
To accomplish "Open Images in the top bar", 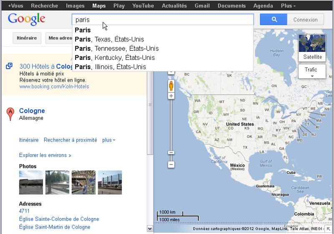I will click(75, 6).
